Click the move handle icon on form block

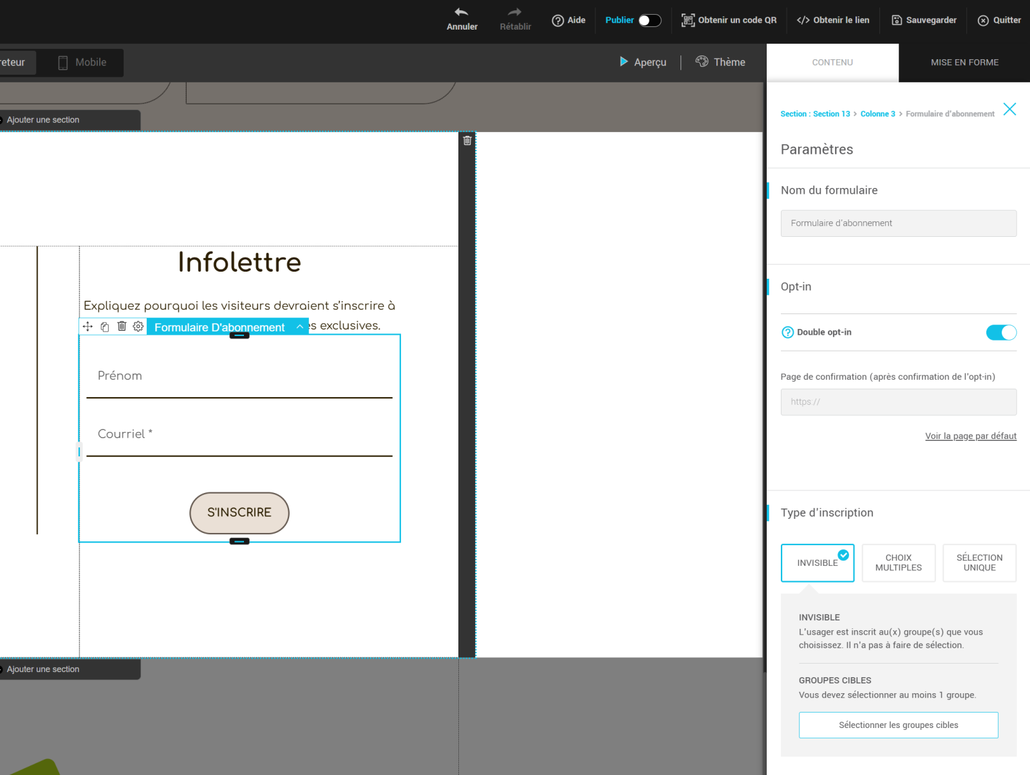coord(88,326)
